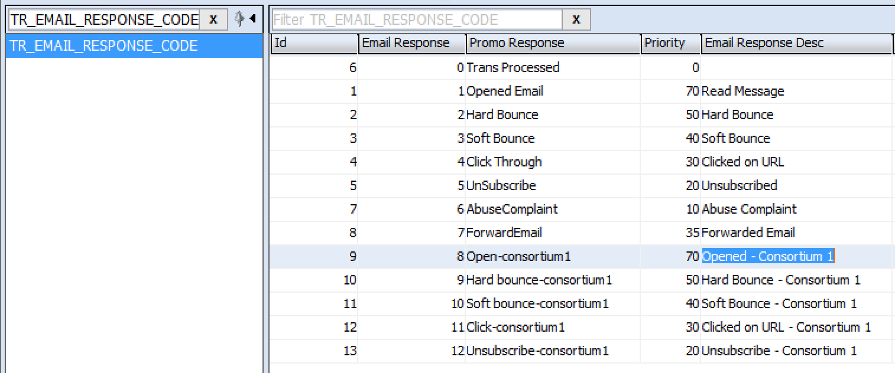Image resolution: width=895 pixels, height=373 pixels.
Task: Click the empty description cell of Trans Processed
Action: pos(796,68)
